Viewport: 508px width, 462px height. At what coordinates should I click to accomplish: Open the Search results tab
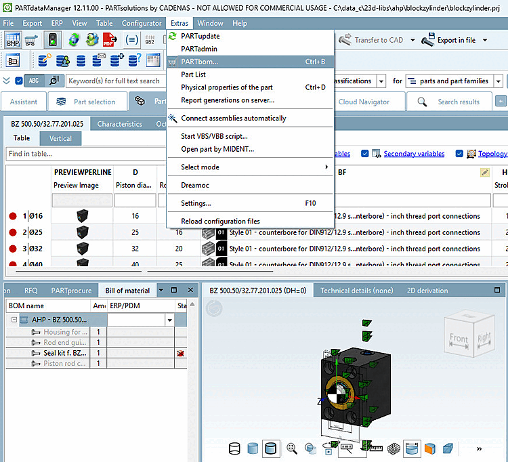[x=449, y=102]
